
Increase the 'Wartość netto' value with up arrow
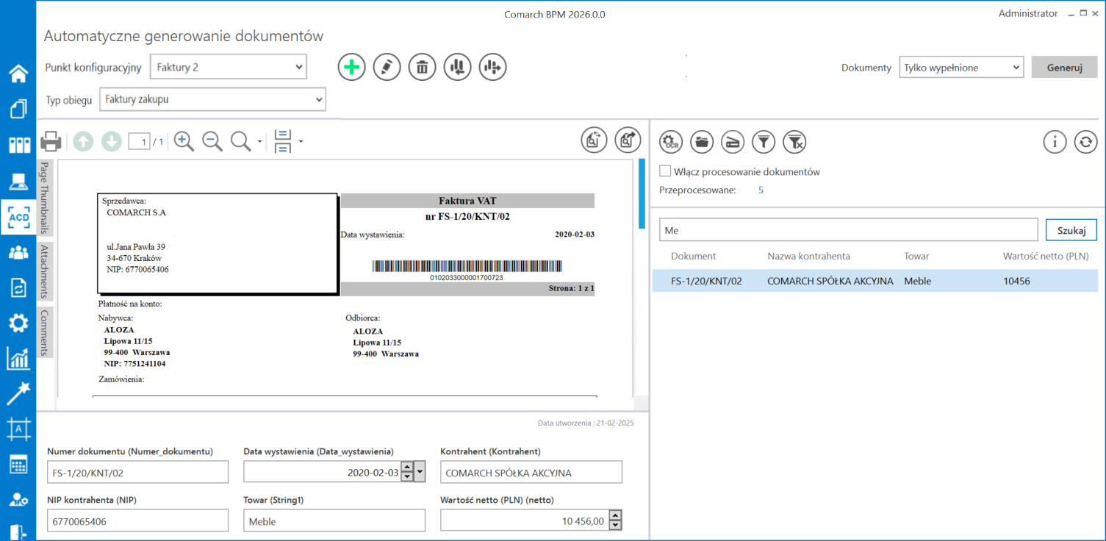click(x=615, y=516)
